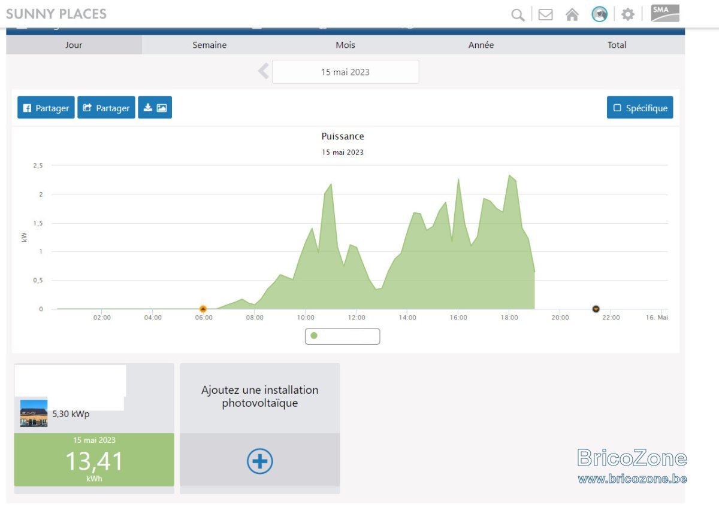The width and height of the screenshot is (719, 505).
Task: Share on Facebook with Partager button
Action: (46, 108)
